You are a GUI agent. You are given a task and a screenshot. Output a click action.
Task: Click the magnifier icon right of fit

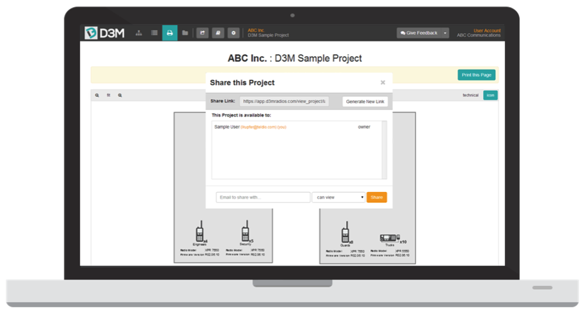120,95
